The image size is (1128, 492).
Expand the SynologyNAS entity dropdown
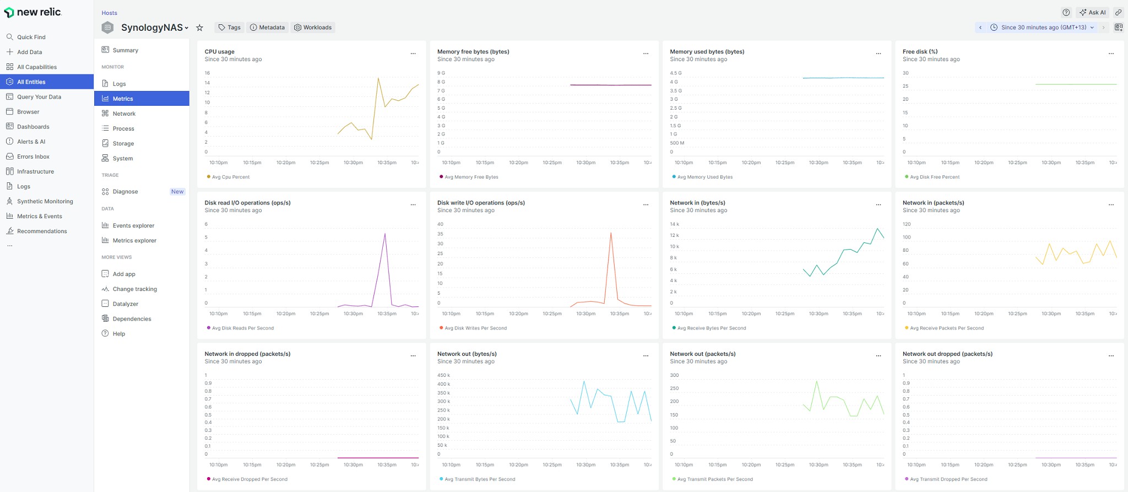(x=187, y=28)
